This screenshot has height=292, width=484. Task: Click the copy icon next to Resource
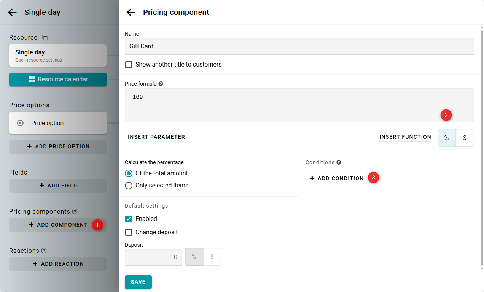[x=45, y=38]
